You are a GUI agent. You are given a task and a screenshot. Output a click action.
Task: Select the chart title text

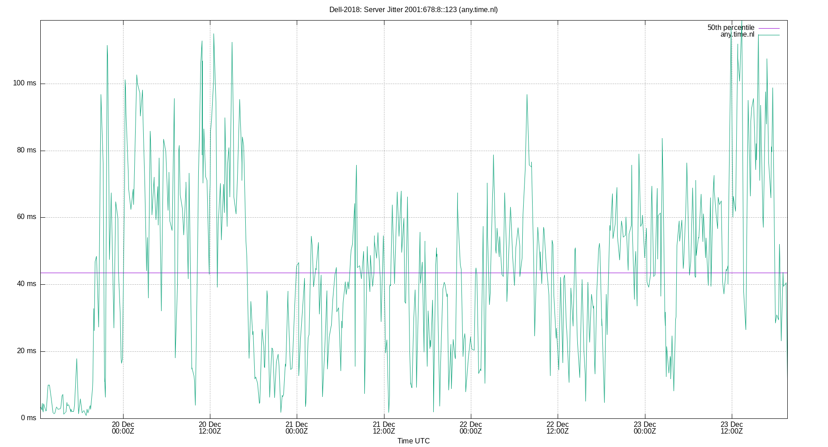413,9
